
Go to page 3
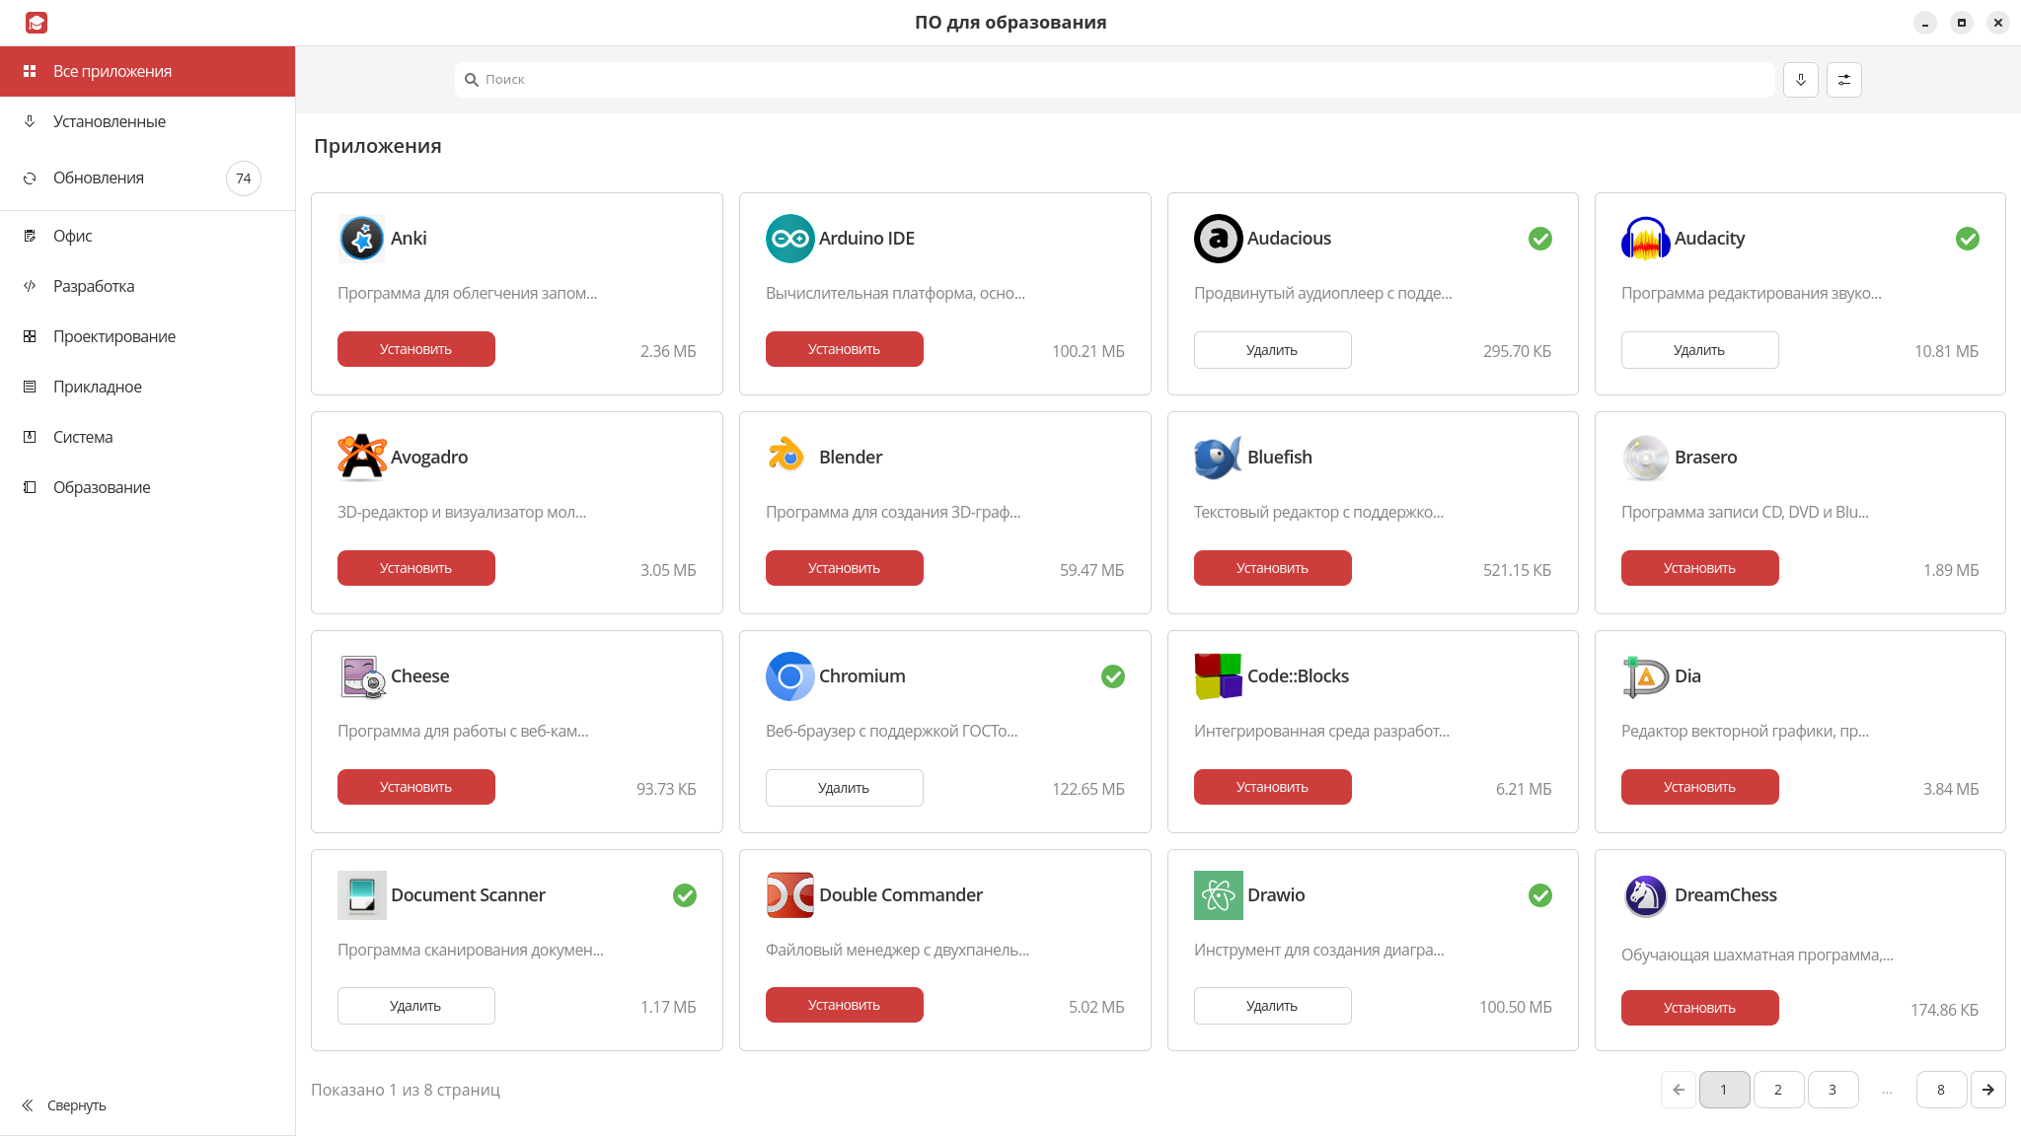click(x=1833, y=1090)
